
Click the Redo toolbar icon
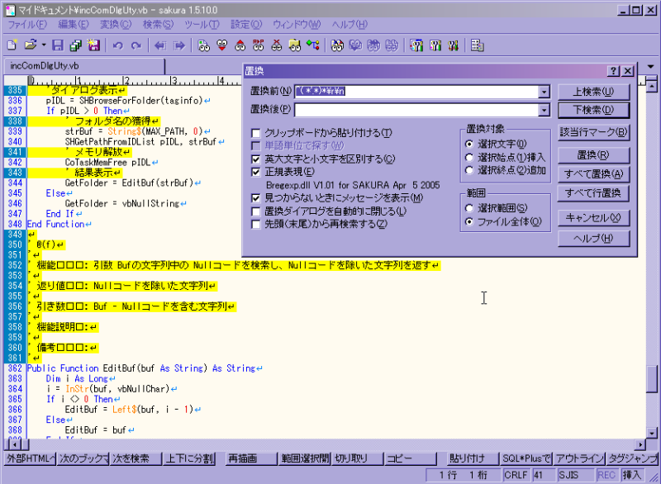pos(135,45)
